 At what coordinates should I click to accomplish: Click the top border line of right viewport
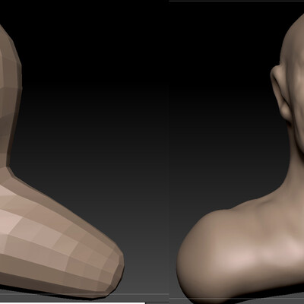tap(237, 1)
